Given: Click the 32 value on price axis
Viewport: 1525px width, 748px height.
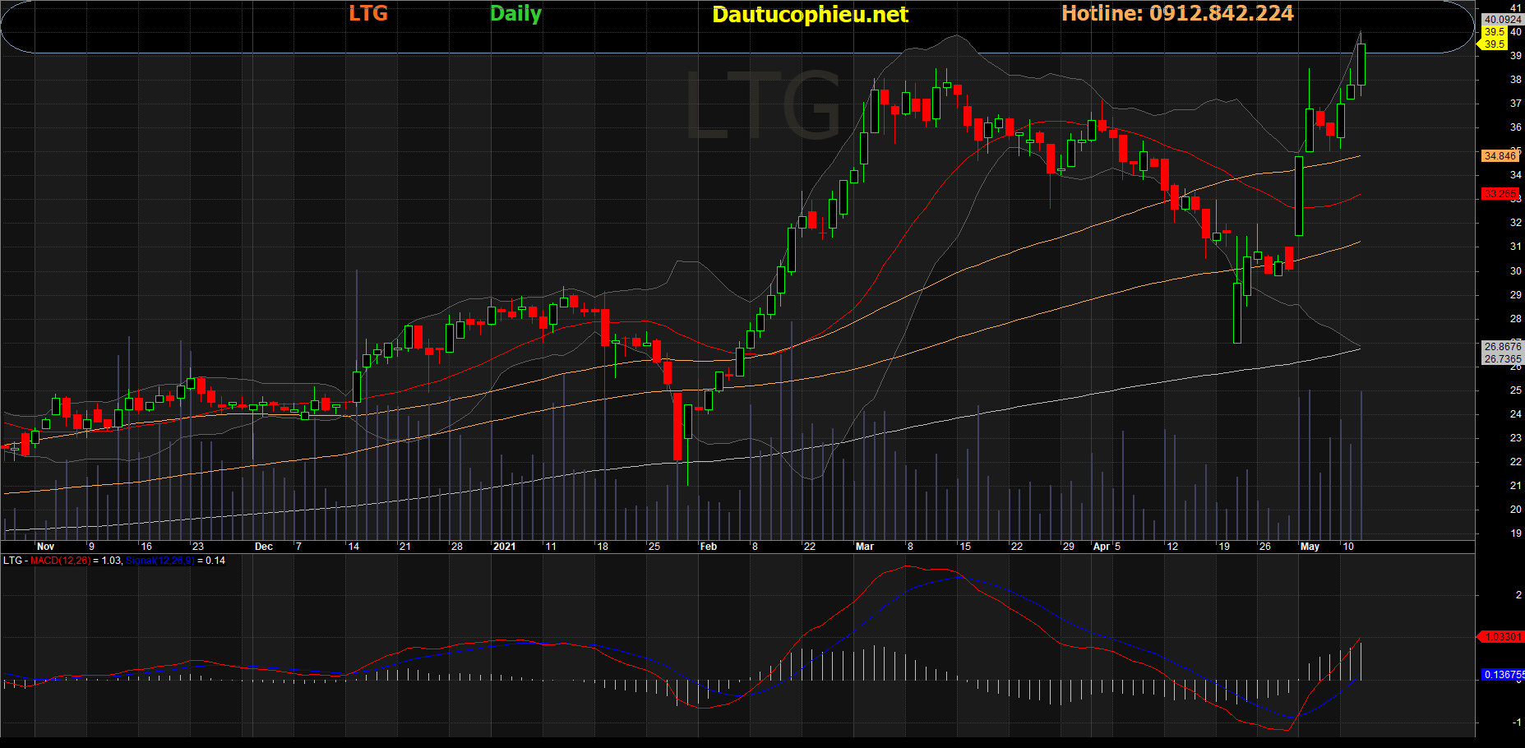Looking at the screenshot, I should (1515, 223).
